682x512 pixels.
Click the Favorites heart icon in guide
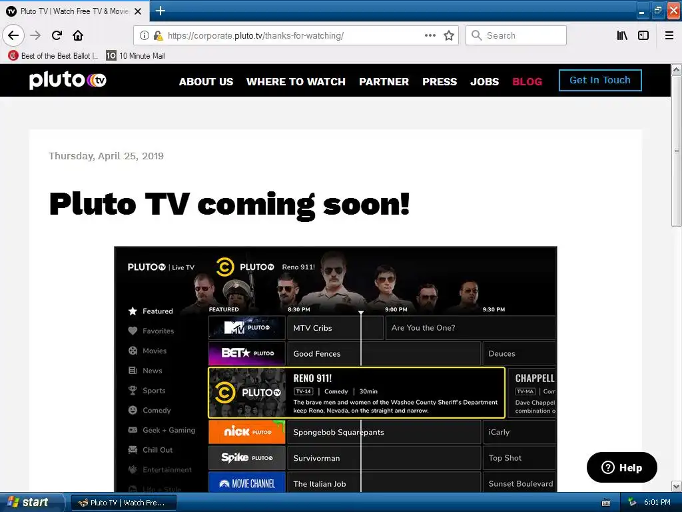click(133, 331)
